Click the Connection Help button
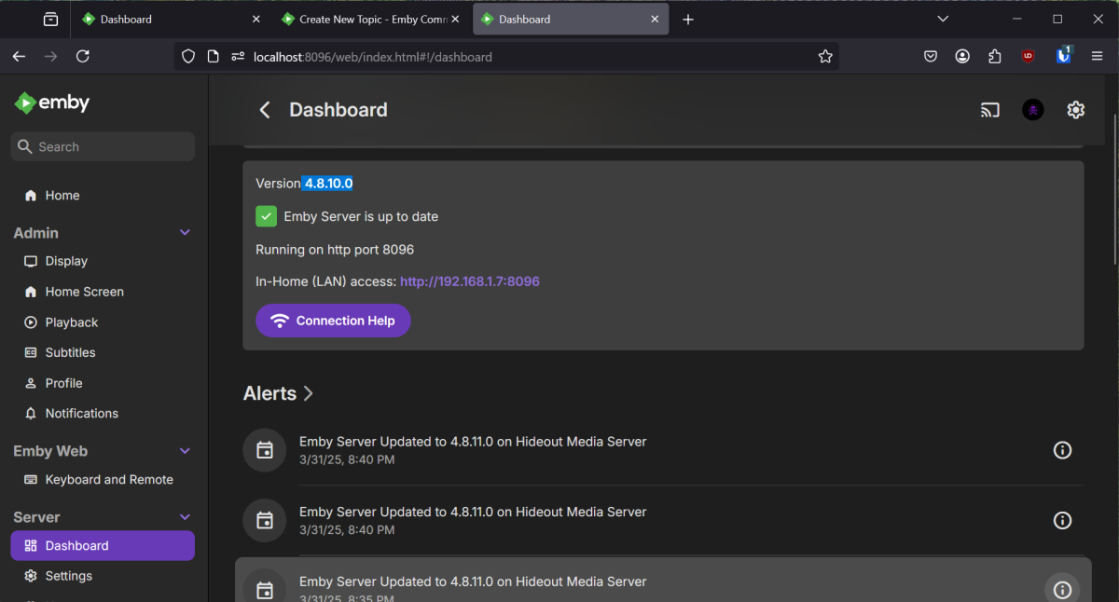This screenshot has width=1119, height=602. 333,321
